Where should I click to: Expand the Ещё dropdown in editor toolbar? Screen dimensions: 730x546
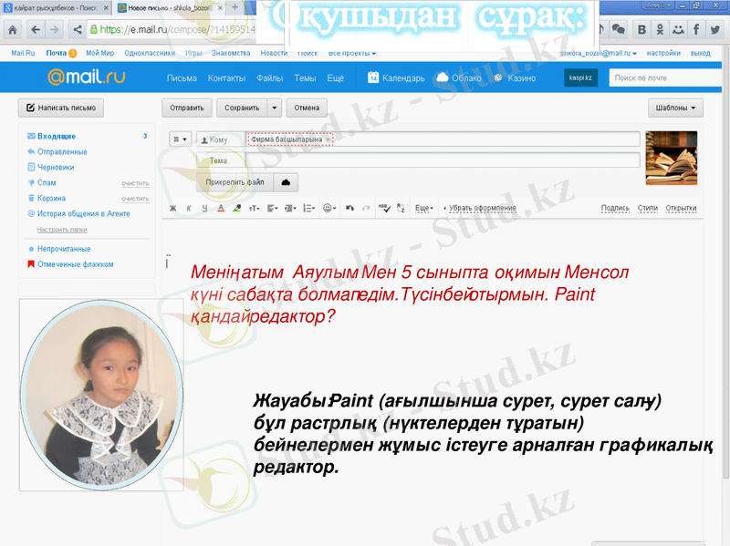pyautogui.click(x=423, y=209)
